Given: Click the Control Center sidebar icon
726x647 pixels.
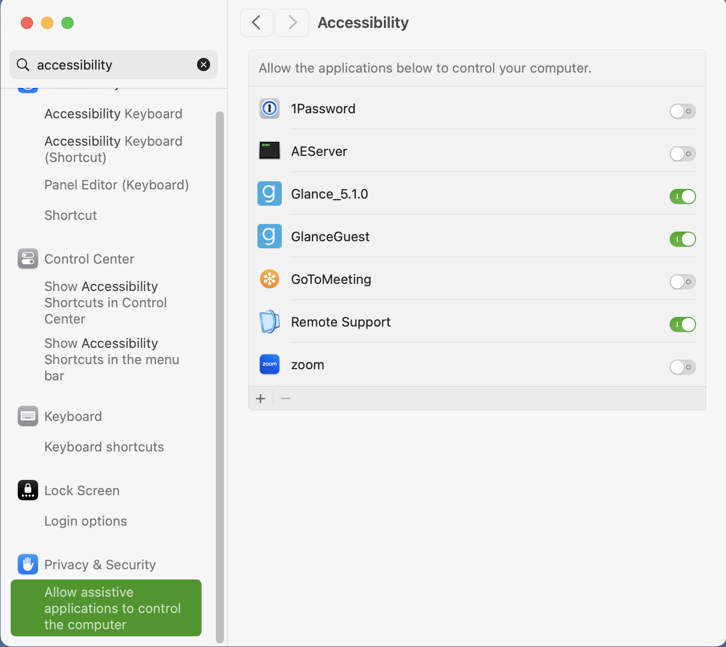Looking at the screenshot, I should [x=28, y=258].
